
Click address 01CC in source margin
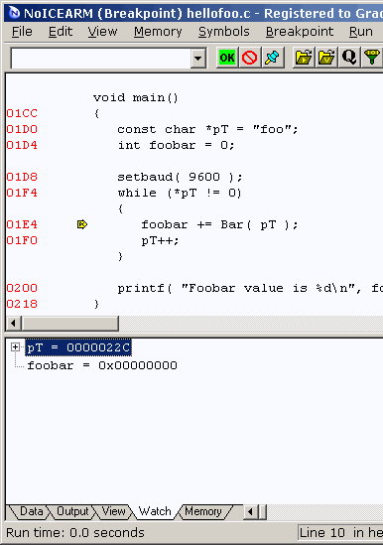(22, 113)
